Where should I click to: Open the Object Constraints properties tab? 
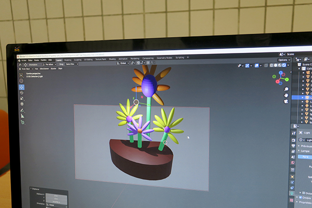click(292, 188)
